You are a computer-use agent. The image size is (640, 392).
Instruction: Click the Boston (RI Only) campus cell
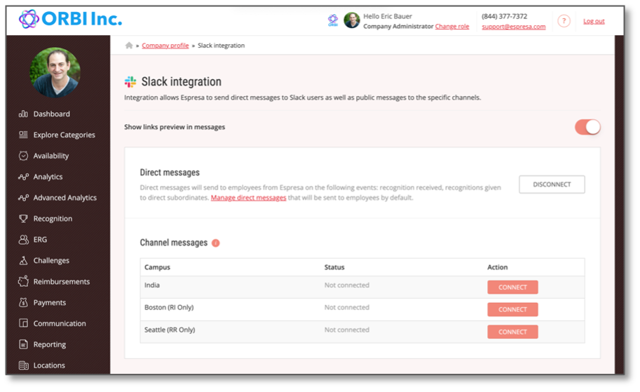tap(169, 307)
